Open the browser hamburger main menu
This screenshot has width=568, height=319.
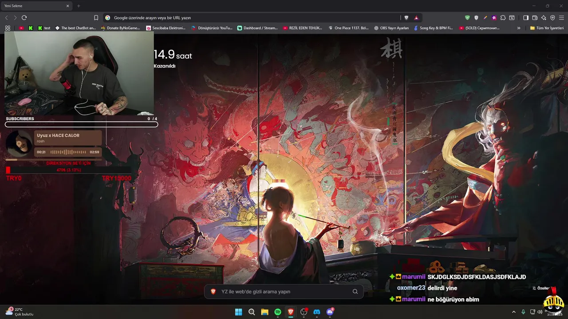click(561, 18)
